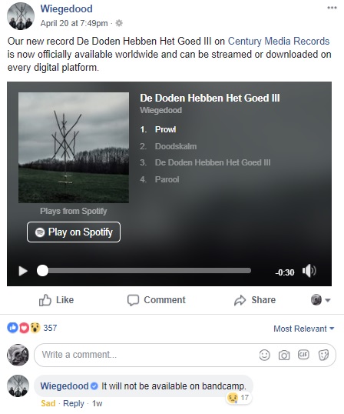This screenshot has height=414, width=344.
Task: View the sad reaction count on comment
Action: point(239,398)
